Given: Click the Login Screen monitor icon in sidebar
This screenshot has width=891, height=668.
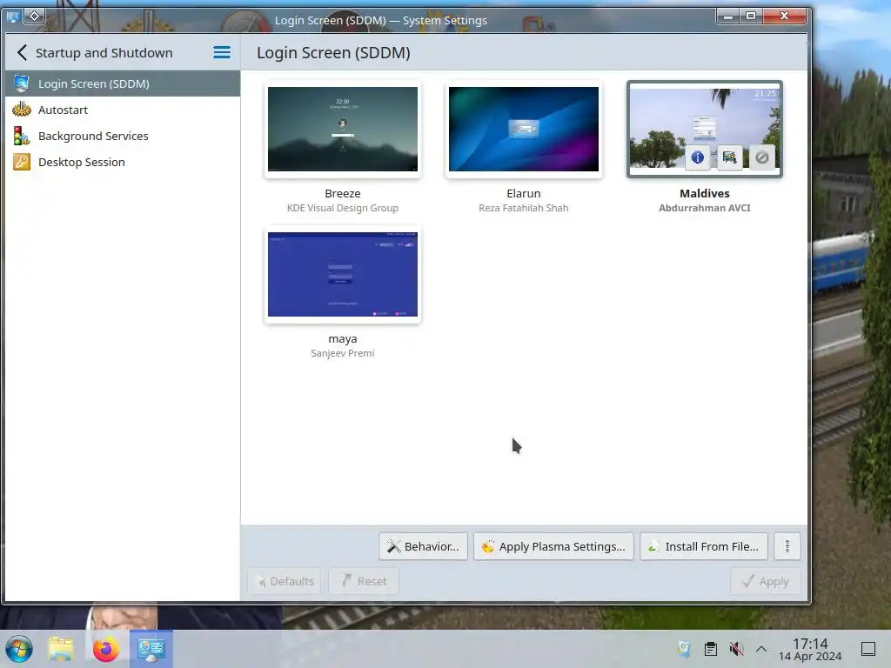Looking at the screenshot, I should pyautogui.click(x=22, y=83).
